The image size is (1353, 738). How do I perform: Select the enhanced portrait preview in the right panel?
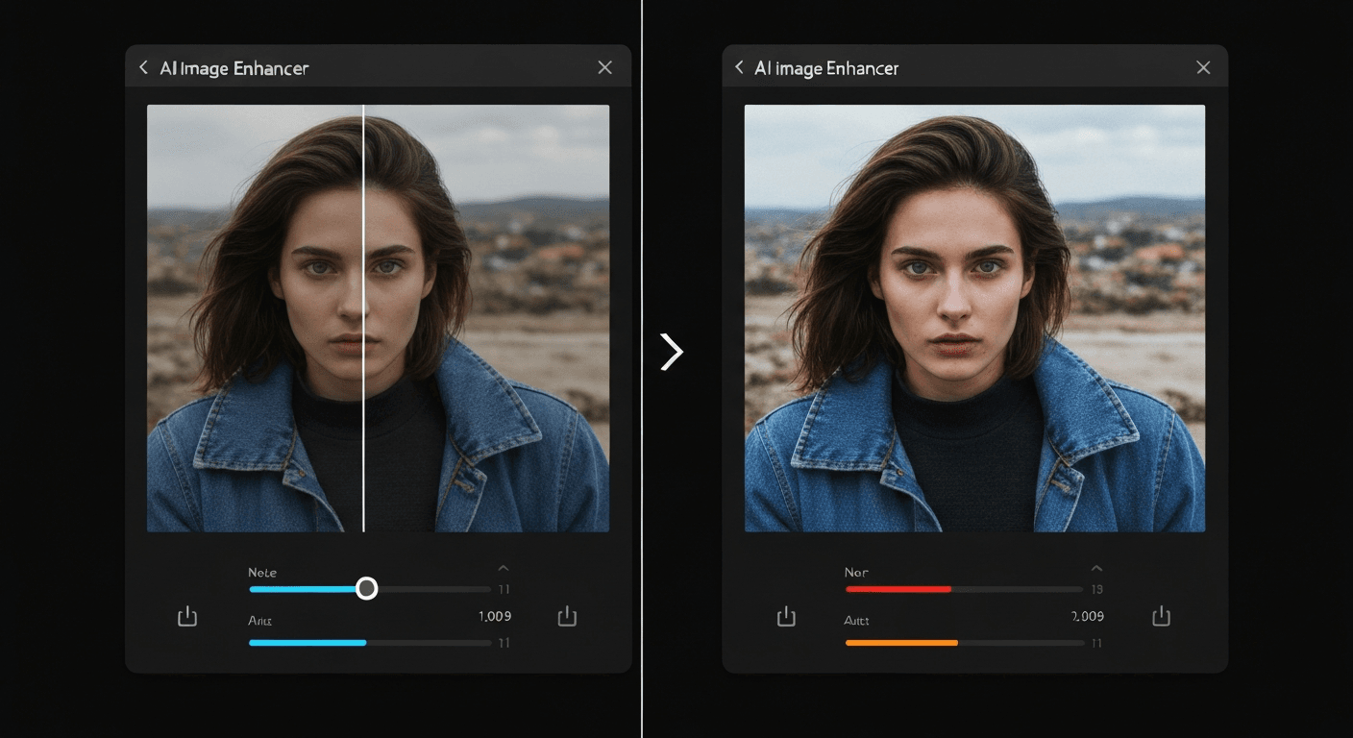pyautogui.click(x=974, y=317)
